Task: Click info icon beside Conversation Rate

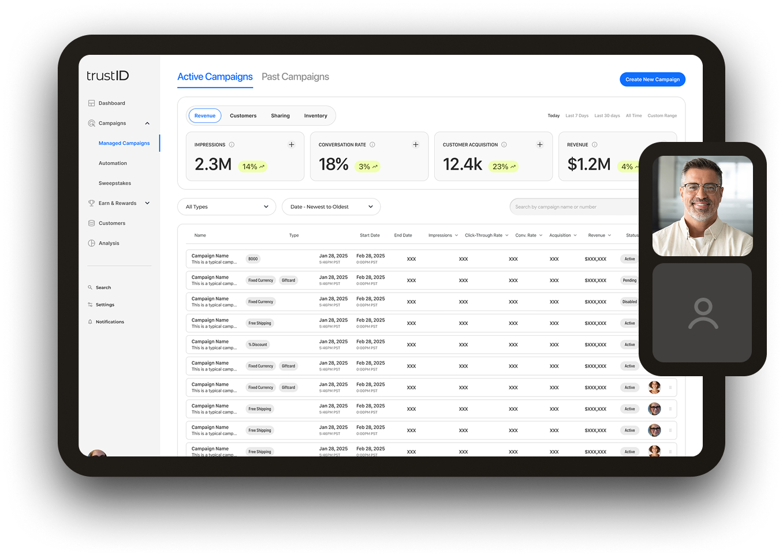Action: coord(372,145)
